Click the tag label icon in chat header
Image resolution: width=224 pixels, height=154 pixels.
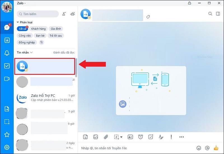pyautogui.click(x=148, y=17)
